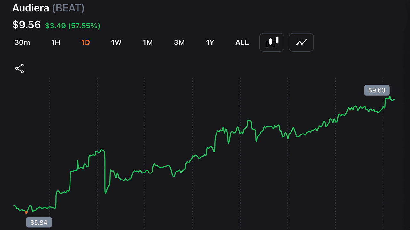Click the $3.49 (57.55%) change value
Viewport: 410px width, 230px height.
click(73, 26)
